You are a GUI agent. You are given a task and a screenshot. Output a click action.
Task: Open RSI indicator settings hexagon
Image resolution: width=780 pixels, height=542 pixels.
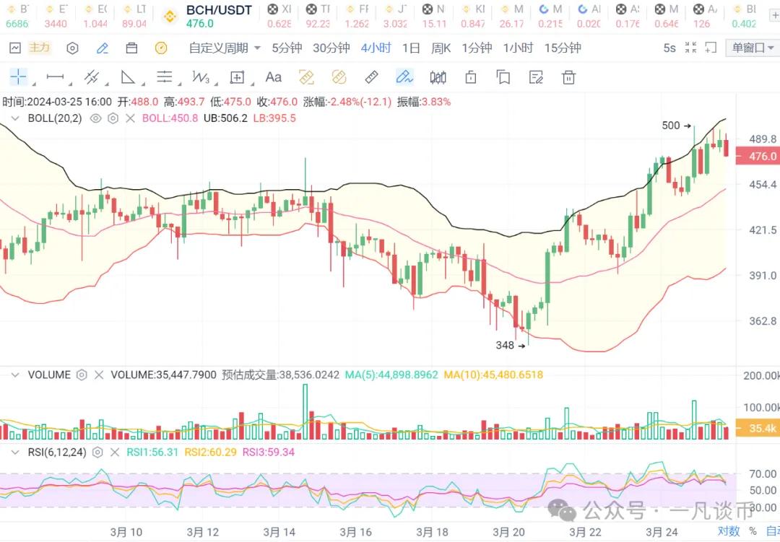(97, 453)
